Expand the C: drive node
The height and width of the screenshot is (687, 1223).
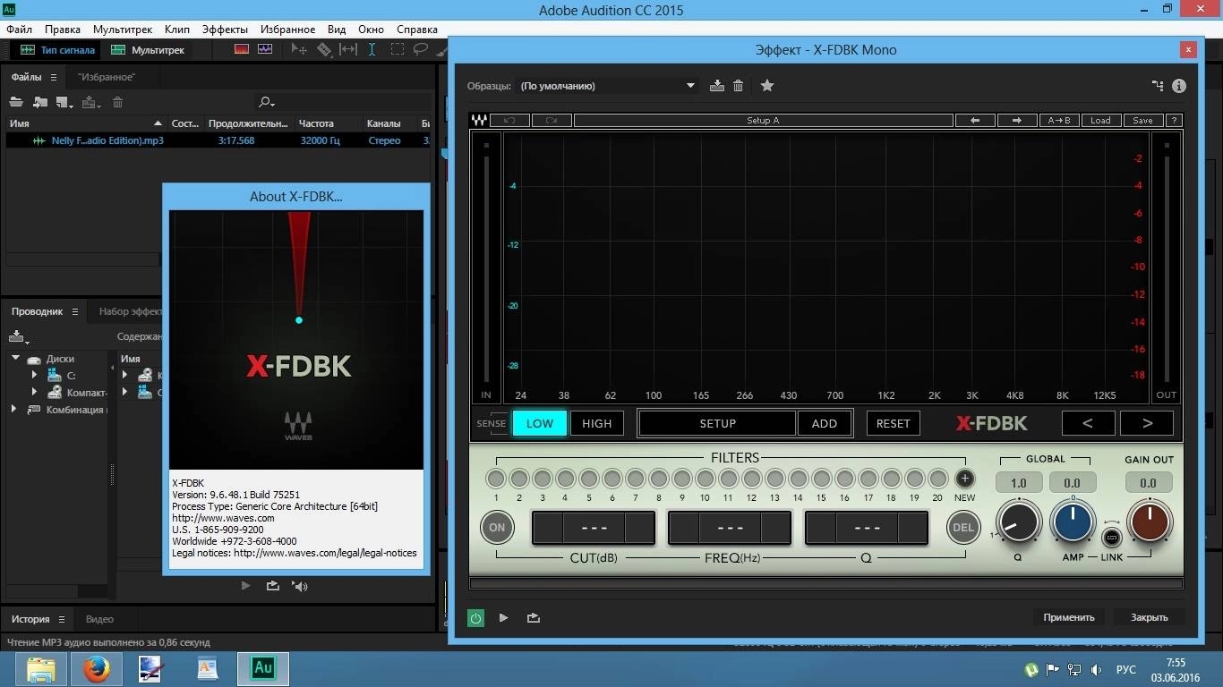coord(34,376)
